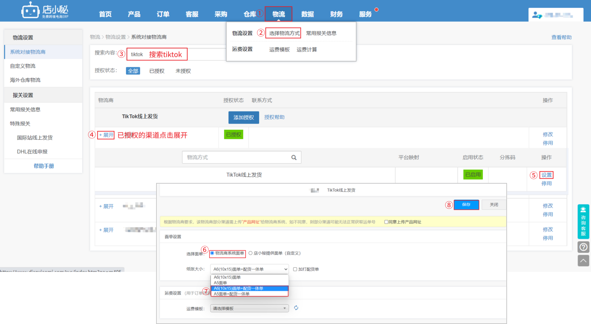Open the 物流 top menu

point(278,14)
